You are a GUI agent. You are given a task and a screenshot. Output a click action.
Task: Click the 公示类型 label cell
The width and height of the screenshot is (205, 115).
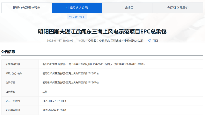pos(20,92)
